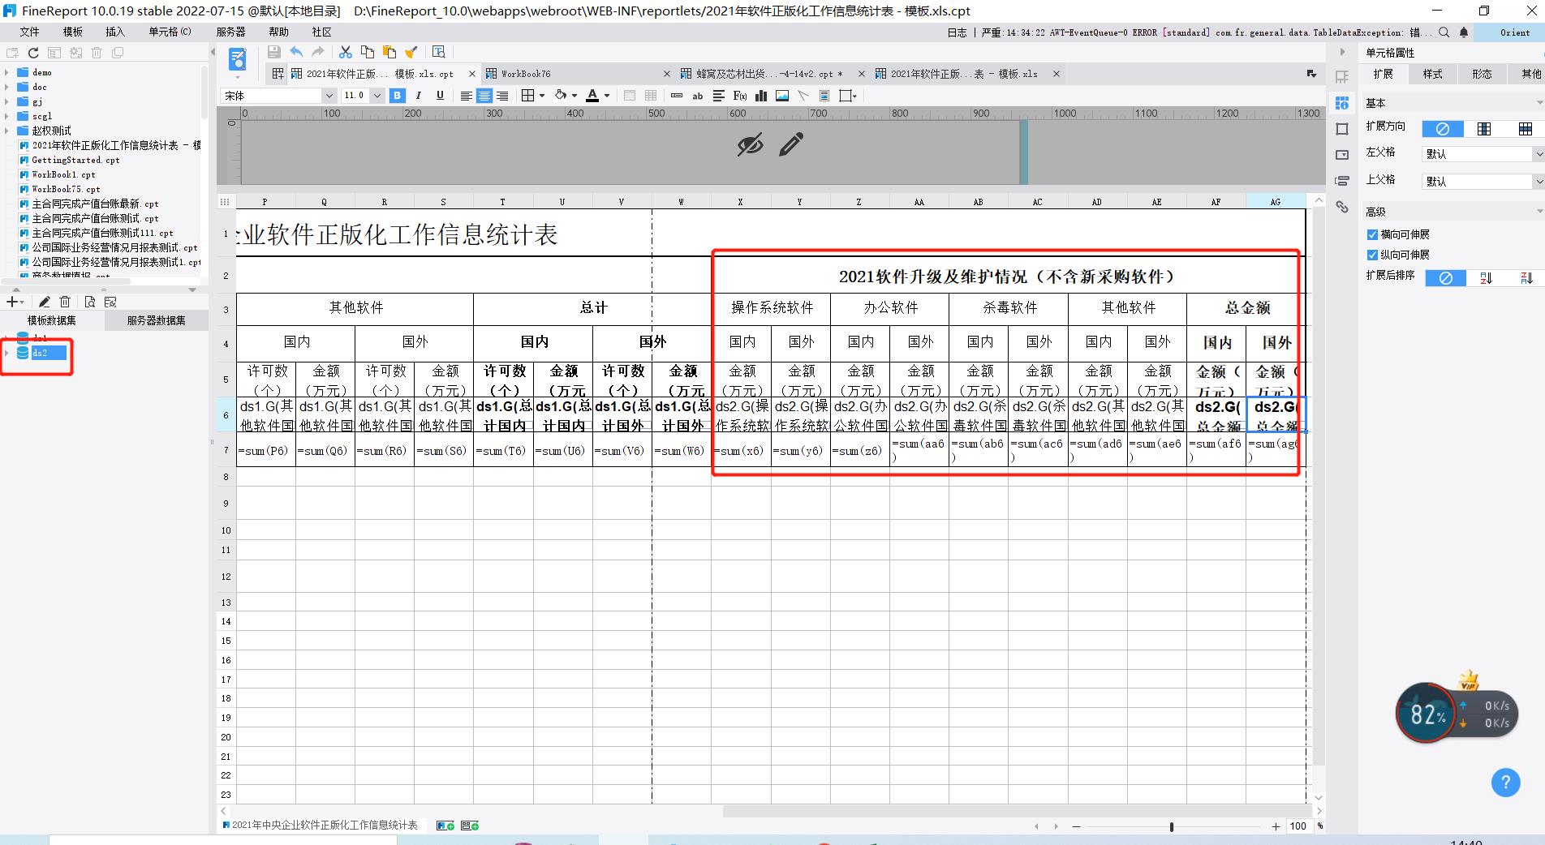The image size is (1545, 845).
Task: Toggle Underline formatting
Action: pyautogui.click(x=440, y=96)
